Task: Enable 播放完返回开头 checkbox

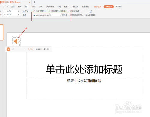Action: (x=70, y=15)
